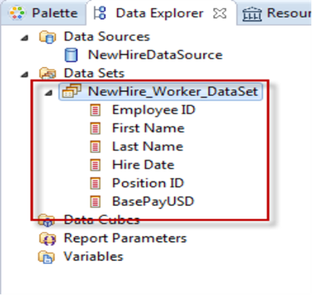This screenshot has width=312, height=295.
Task: Click the Palette tab icon
Action: click(x=16, y=13)
